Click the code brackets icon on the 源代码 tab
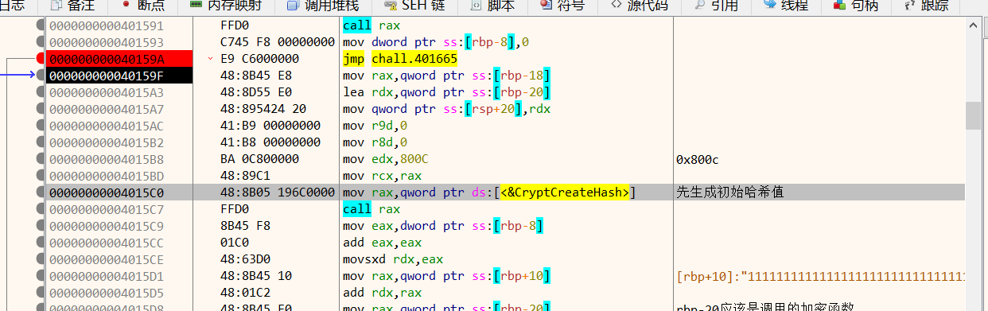 [617, 5]
